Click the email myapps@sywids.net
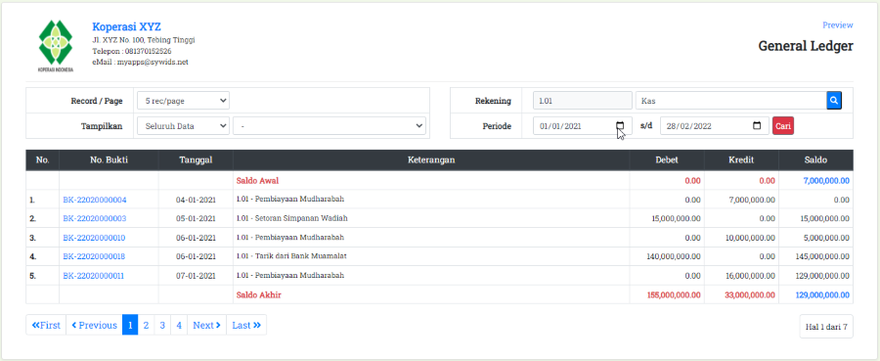The height and width of the screenshot is (361, 880). pyautogui.click(x=153, y=62)
